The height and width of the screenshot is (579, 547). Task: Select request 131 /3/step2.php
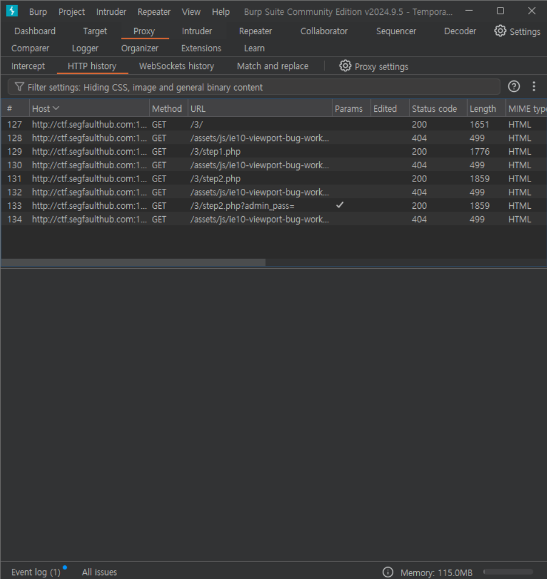(x=273, y=179)
